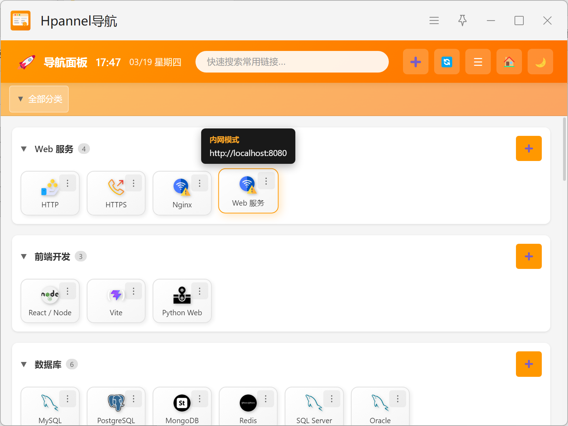Open the list menu icon in orange header
Screen dimensions: 568x426
coord(478,62)
